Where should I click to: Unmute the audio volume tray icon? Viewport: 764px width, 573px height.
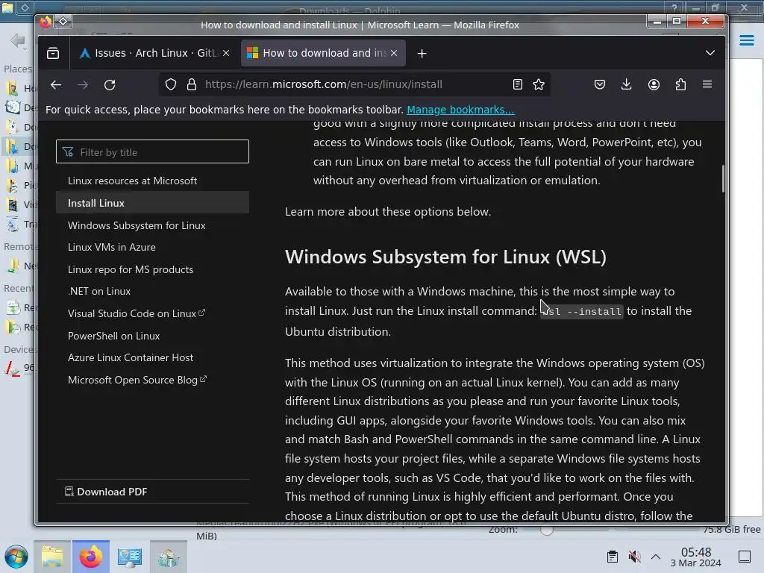(x=634, y=557)
